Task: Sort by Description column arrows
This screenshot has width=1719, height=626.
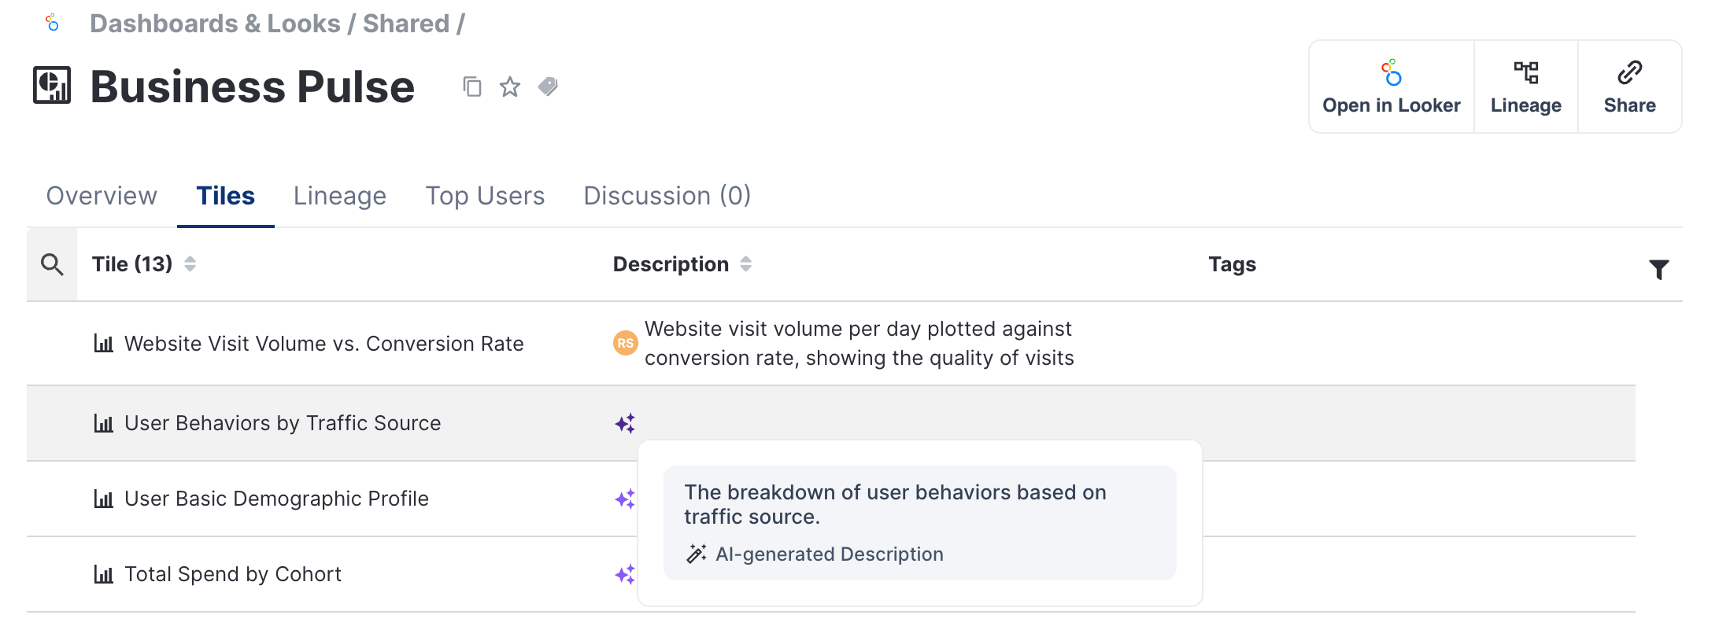Action: tap(746, 264)
